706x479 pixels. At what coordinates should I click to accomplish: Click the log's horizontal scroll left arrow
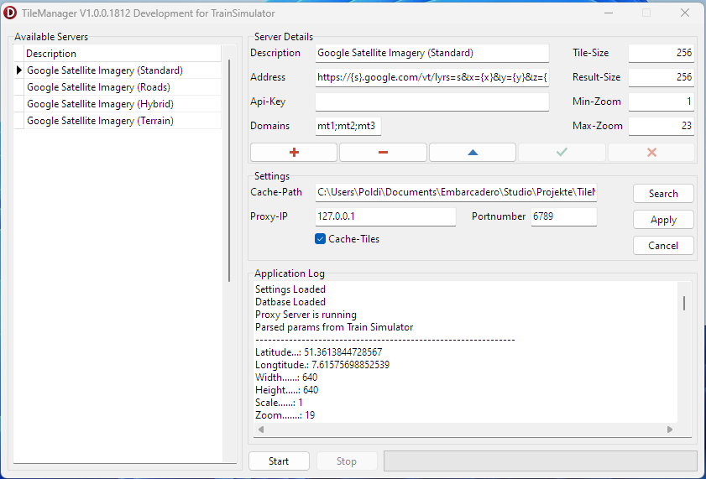[261, 430]
